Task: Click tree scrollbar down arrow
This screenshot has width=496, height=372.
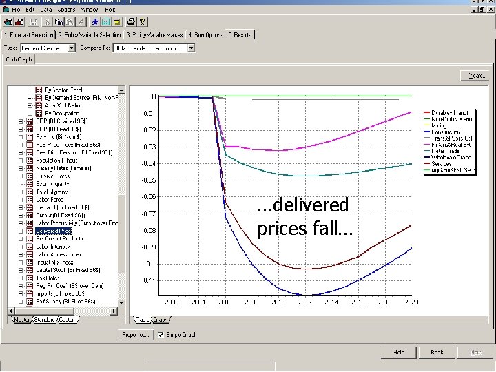Action: [x=121, y=302]
